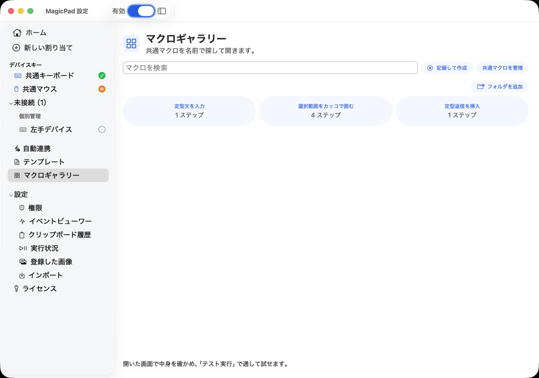This screenshot has width=539, height=378.
Task: Collapse the 設定 section chevron
Action: pyautogui.click(x=11, y=195)
